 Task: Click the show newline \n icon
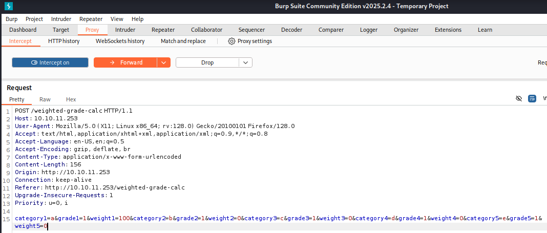tap(544, 99)
